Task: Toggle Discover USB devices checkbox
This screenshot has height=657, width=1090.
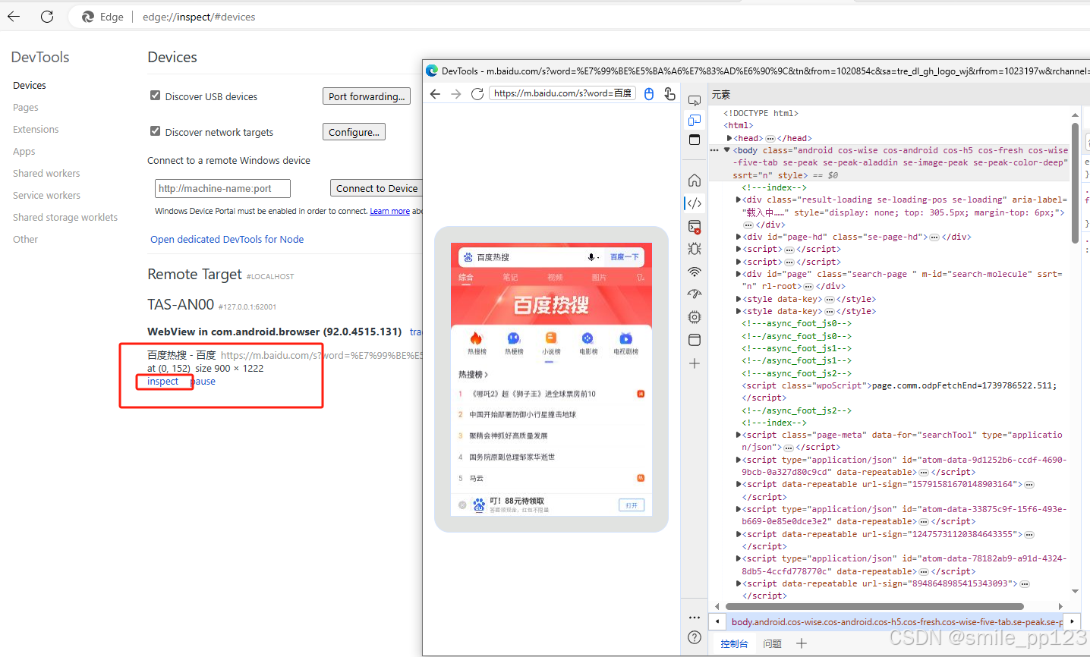Action: coord(156,96)
